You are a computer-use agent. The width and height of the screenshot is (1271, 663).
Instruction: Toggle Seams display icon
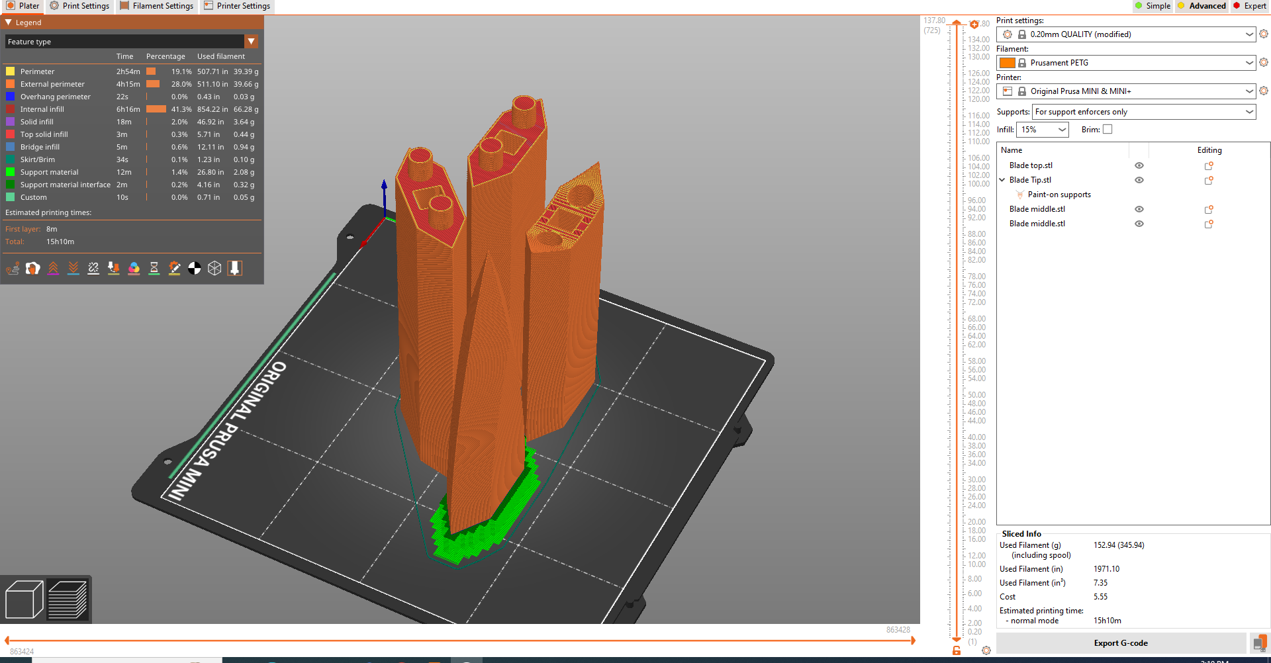click(93, 268)
